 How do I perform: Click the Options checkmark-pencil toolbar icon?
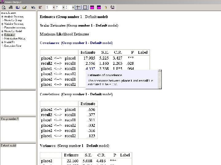pyautogui.click(x=41, y=7)
